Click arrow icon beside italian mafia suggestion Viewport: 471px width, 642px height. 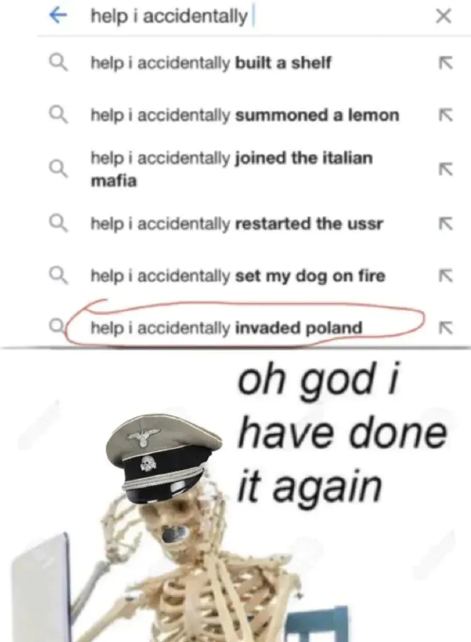point(444,168)
